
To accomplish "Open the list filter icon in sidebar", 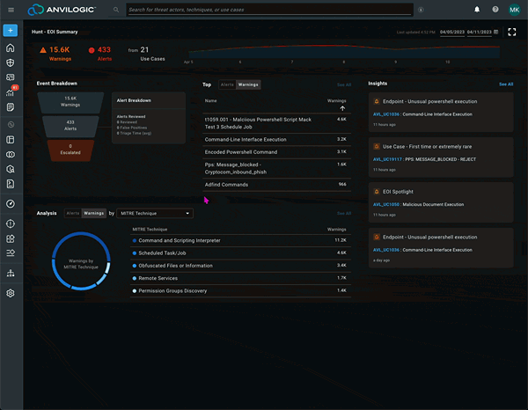I will pos(11,253).
